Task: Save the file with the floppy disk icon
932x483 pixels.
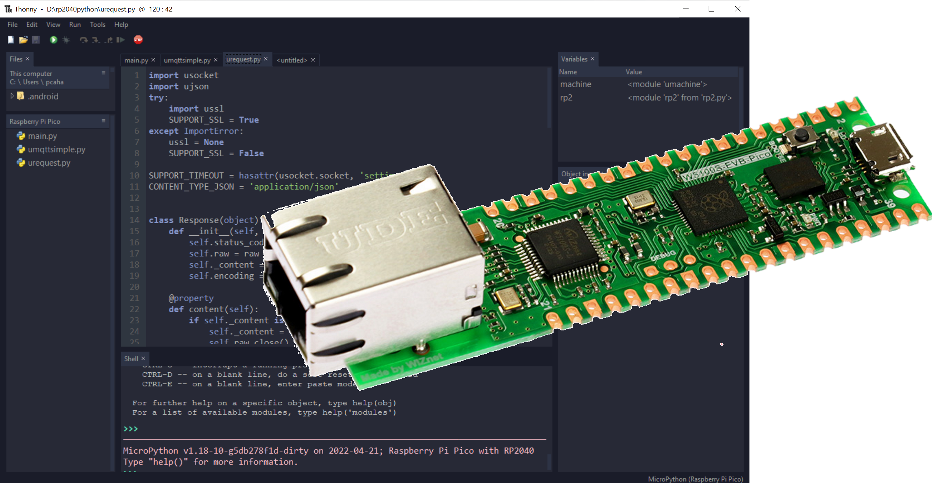Action: click(x=36, y=40)
